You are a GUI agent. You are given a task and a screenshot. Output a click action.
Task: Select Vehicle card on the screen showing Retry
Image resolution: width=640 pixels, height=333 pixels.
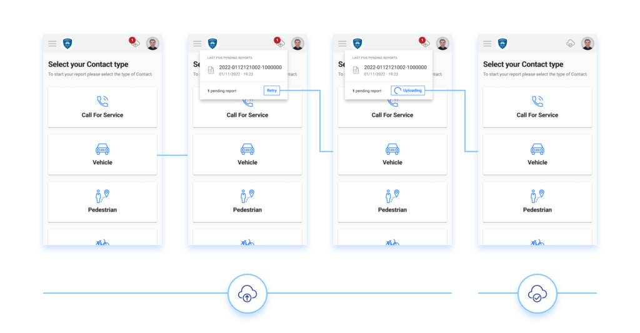(x=247, y=154)
